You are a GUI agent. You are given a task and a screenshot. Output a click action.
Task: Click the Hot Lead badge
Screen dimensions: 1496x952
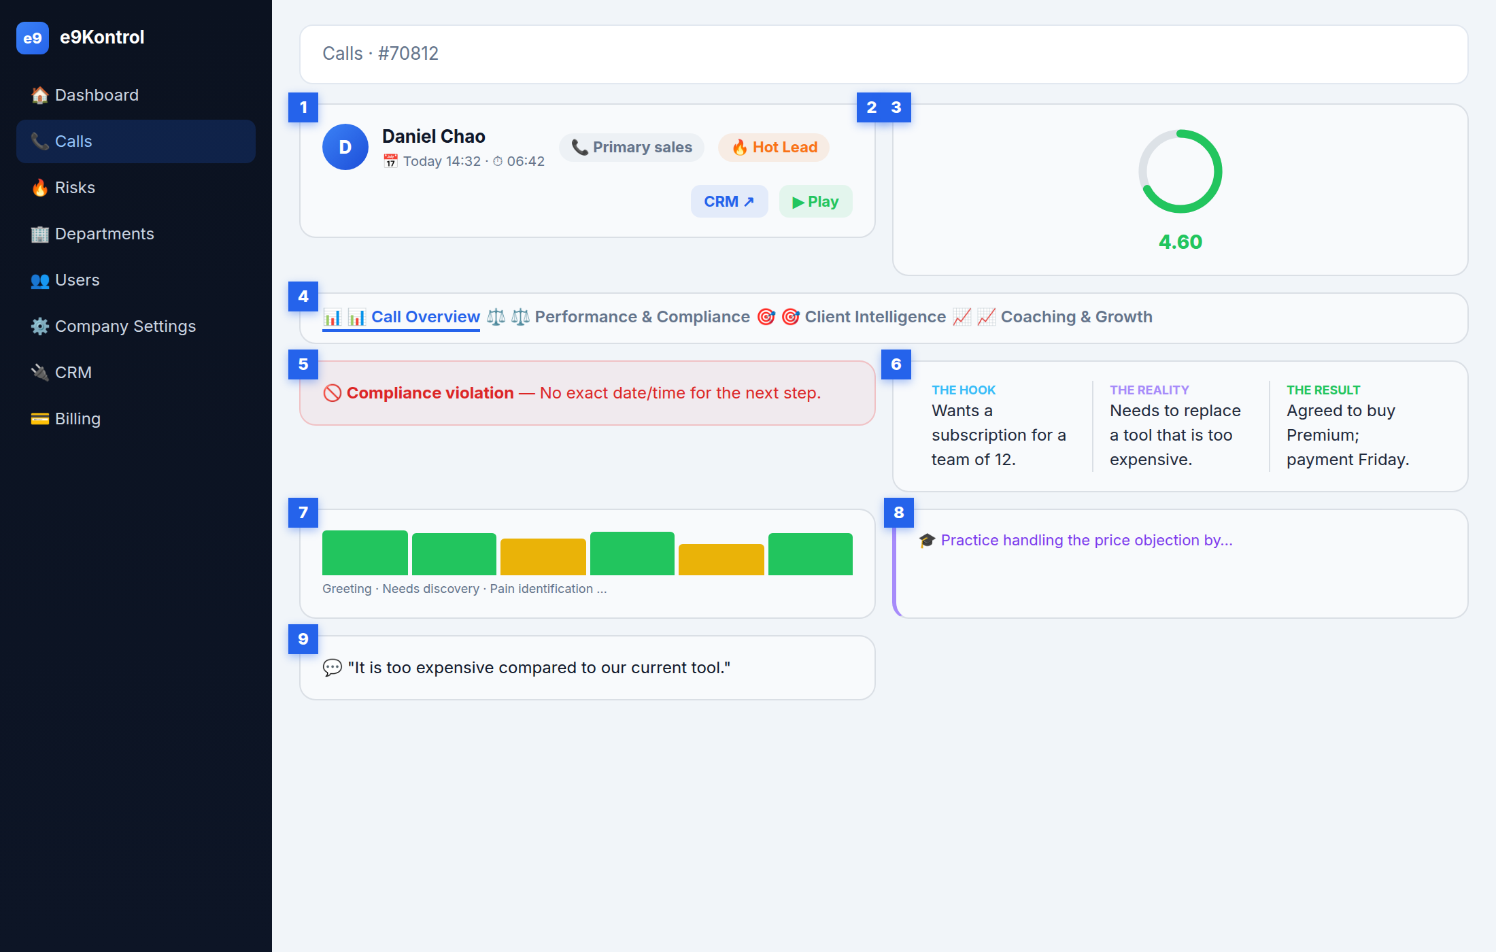point(774,148)
